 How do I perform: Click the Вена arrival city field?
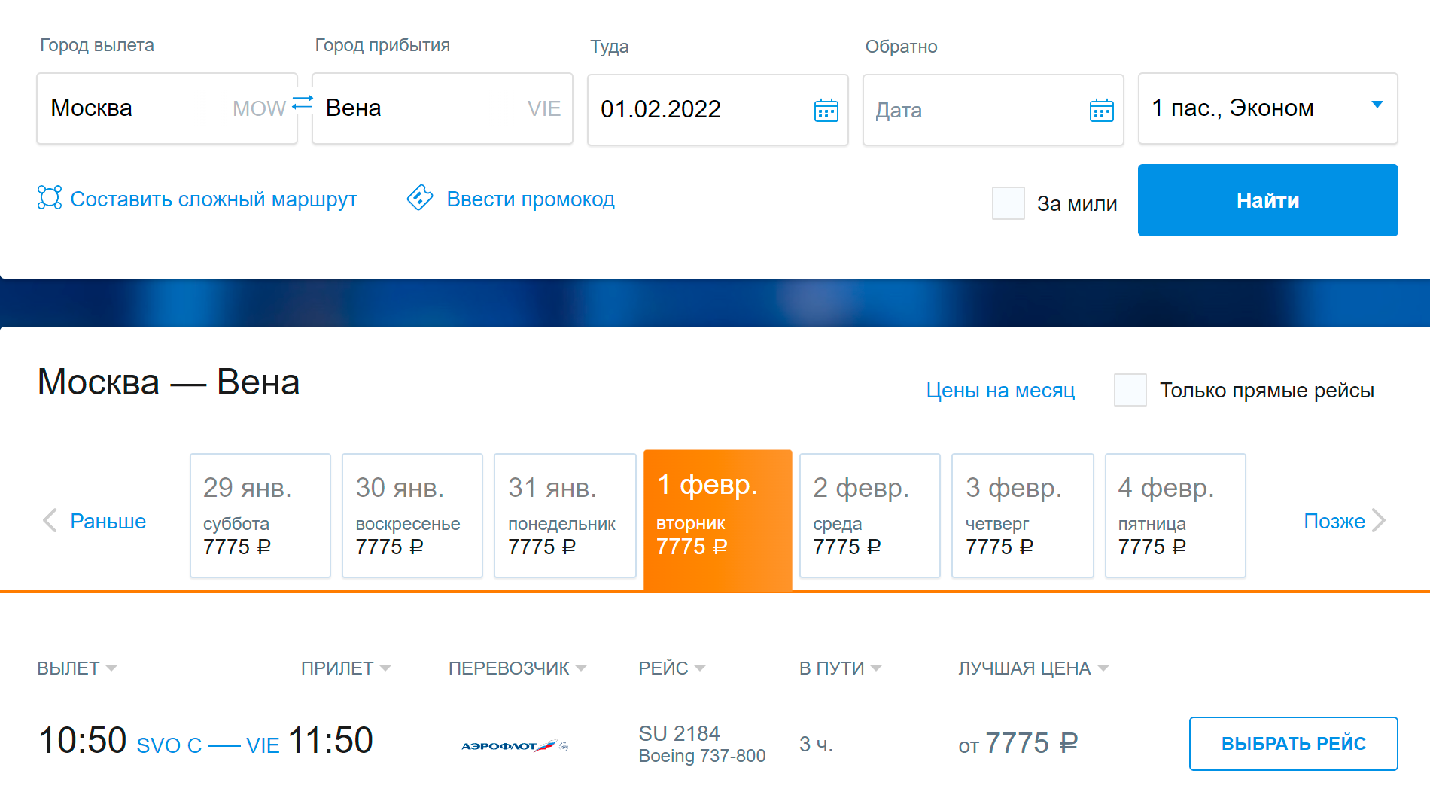tap(443, 108)
